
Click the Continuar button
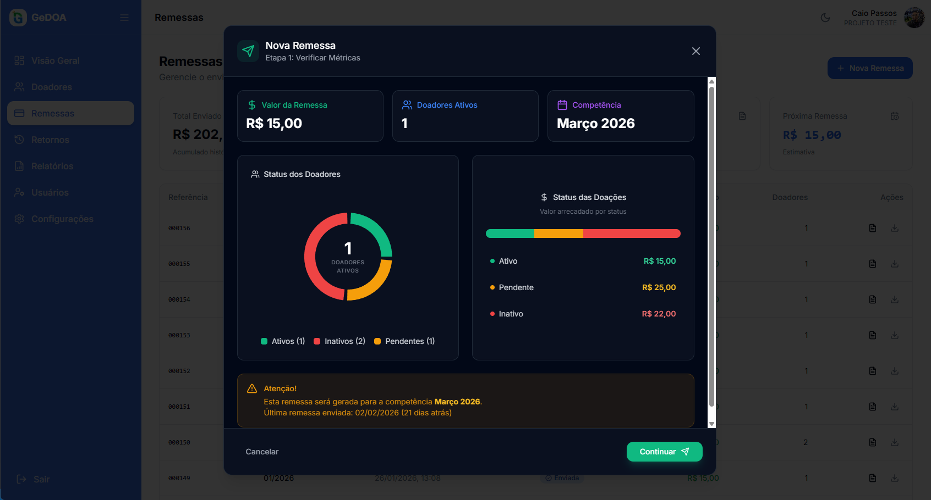pos(664,452)
